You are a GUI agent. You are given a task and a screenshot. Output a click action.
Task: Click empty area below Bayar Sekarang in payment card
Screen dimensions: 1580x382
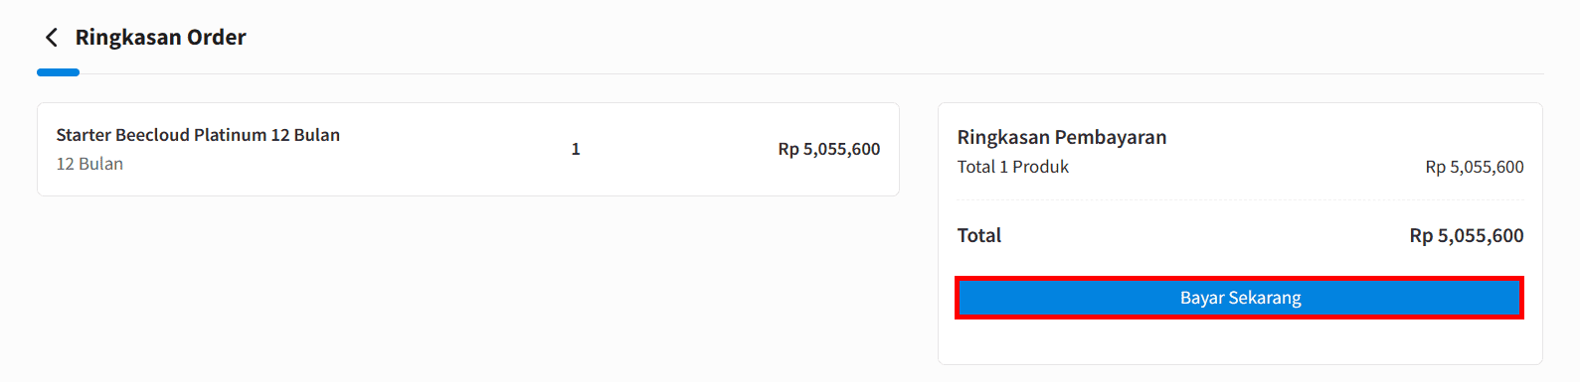[1240, 341]
